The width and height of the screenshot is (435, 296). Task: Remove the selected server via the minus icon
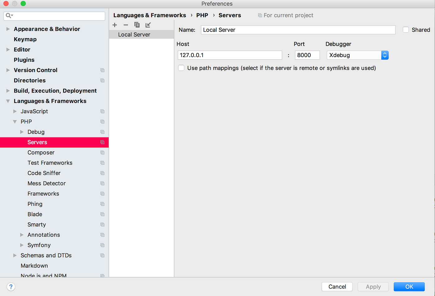point(126,25)
